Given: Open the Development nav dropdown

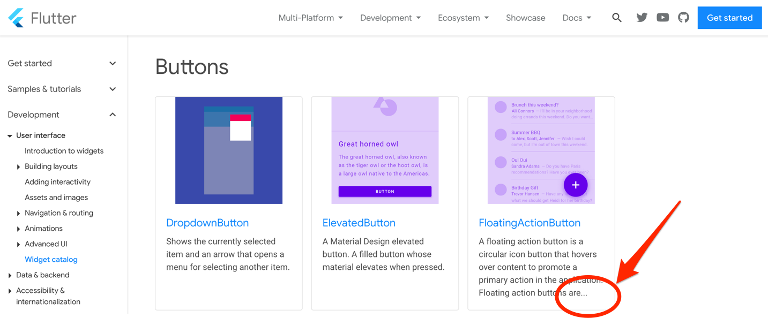Looking at the screenshot, I should pos(390,18).
